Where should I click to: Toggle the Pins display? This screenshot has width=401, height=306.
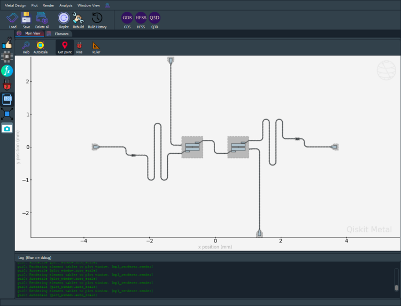coord(79,48)
